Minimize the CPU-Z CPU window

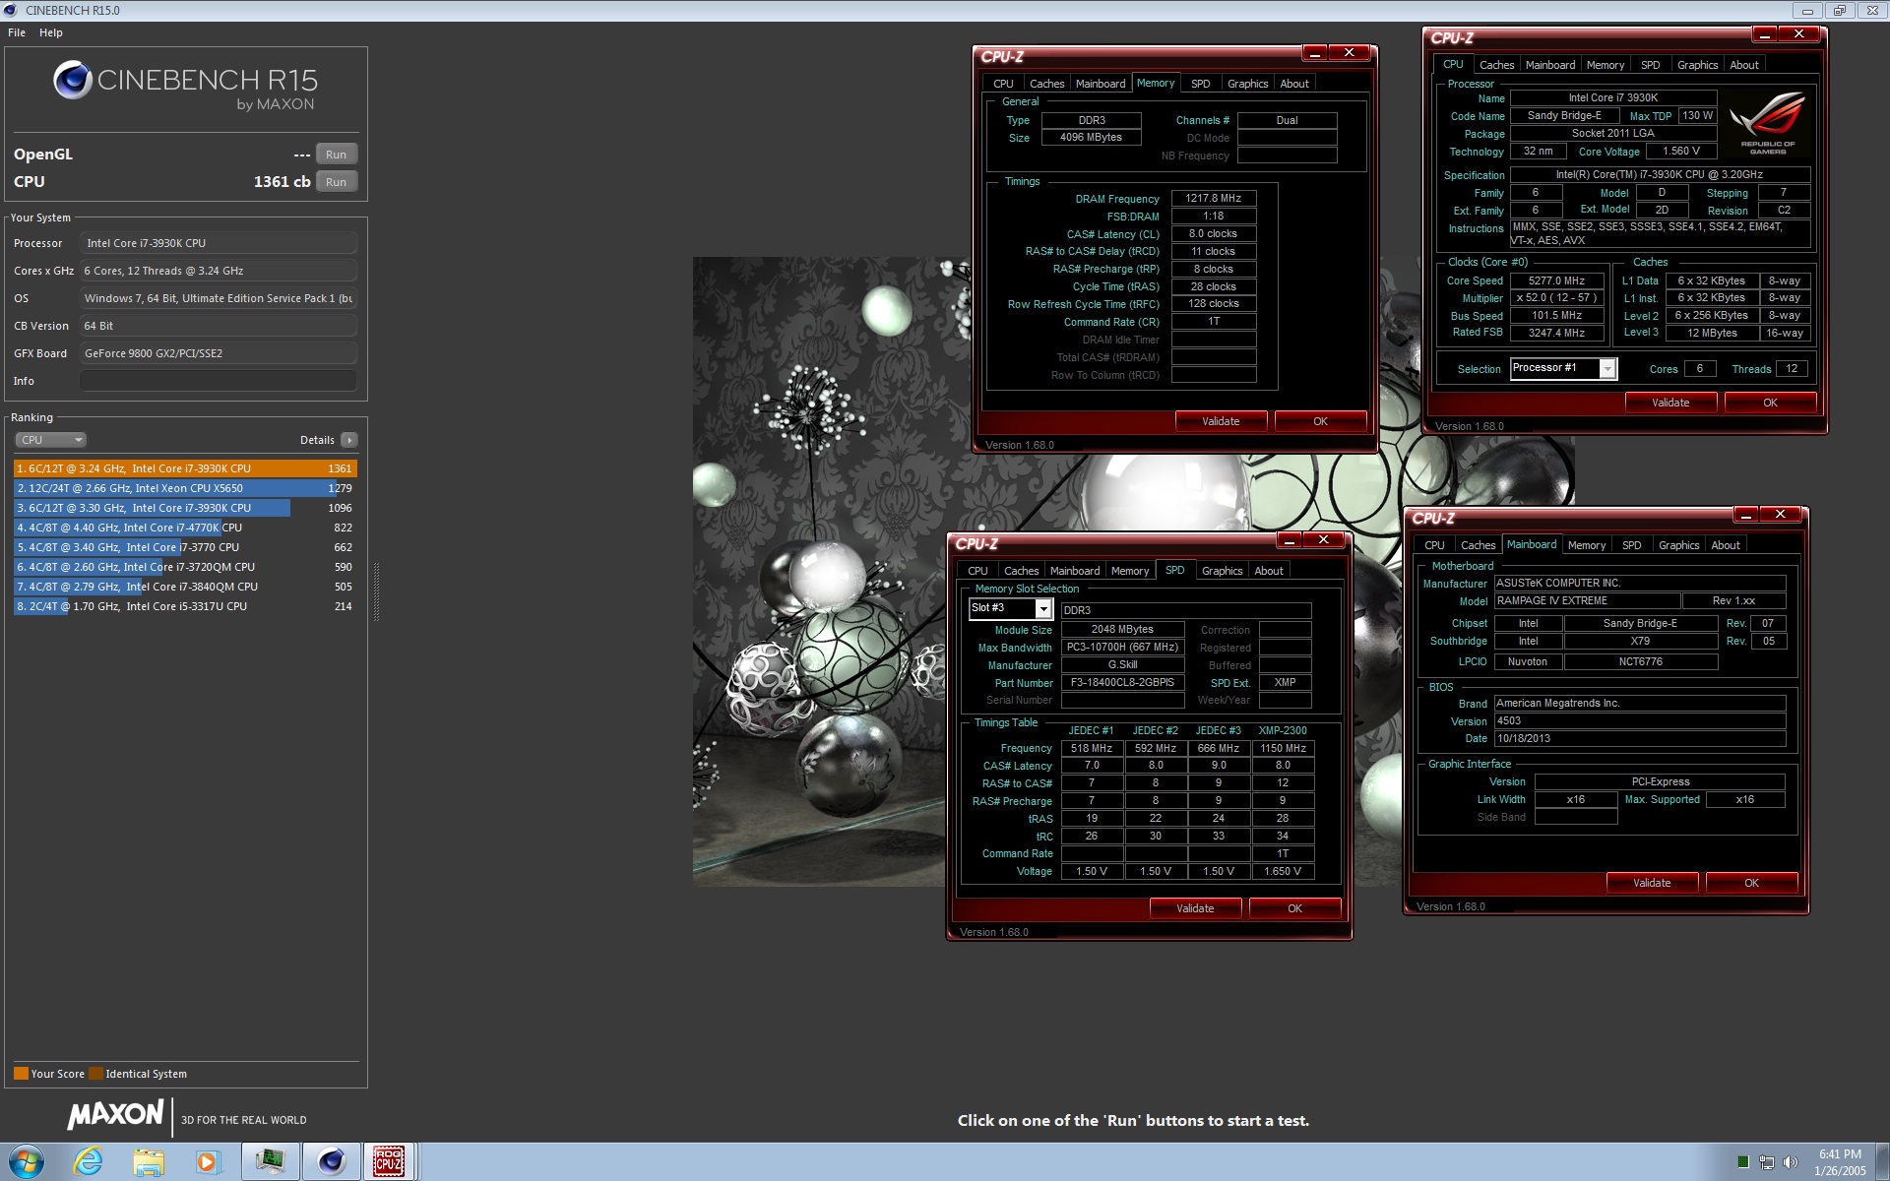click(1765, 34)
